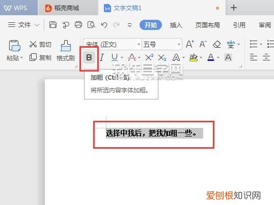Click text effects outlined A icon
The width and height of the screenshot is (274, 205).
pyautogui.click(x=176, y=57)
